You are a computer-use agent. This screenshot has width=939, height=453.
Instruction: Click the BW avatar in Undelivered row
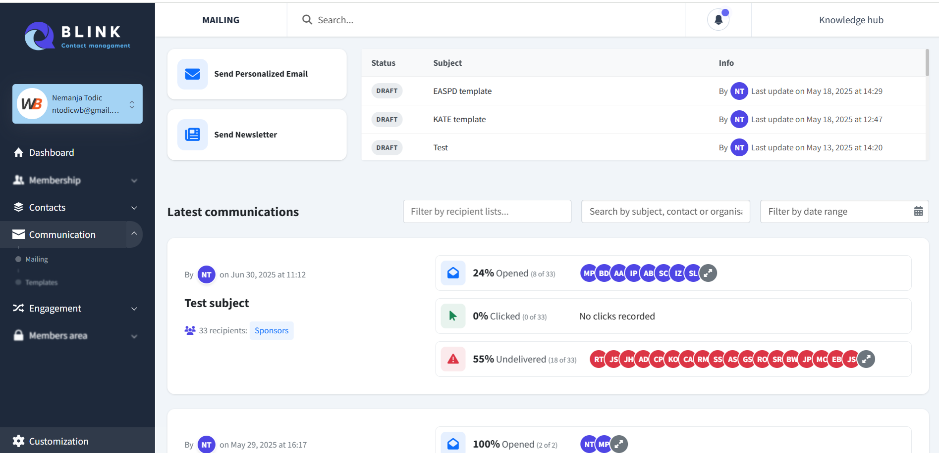click(791, 359)
